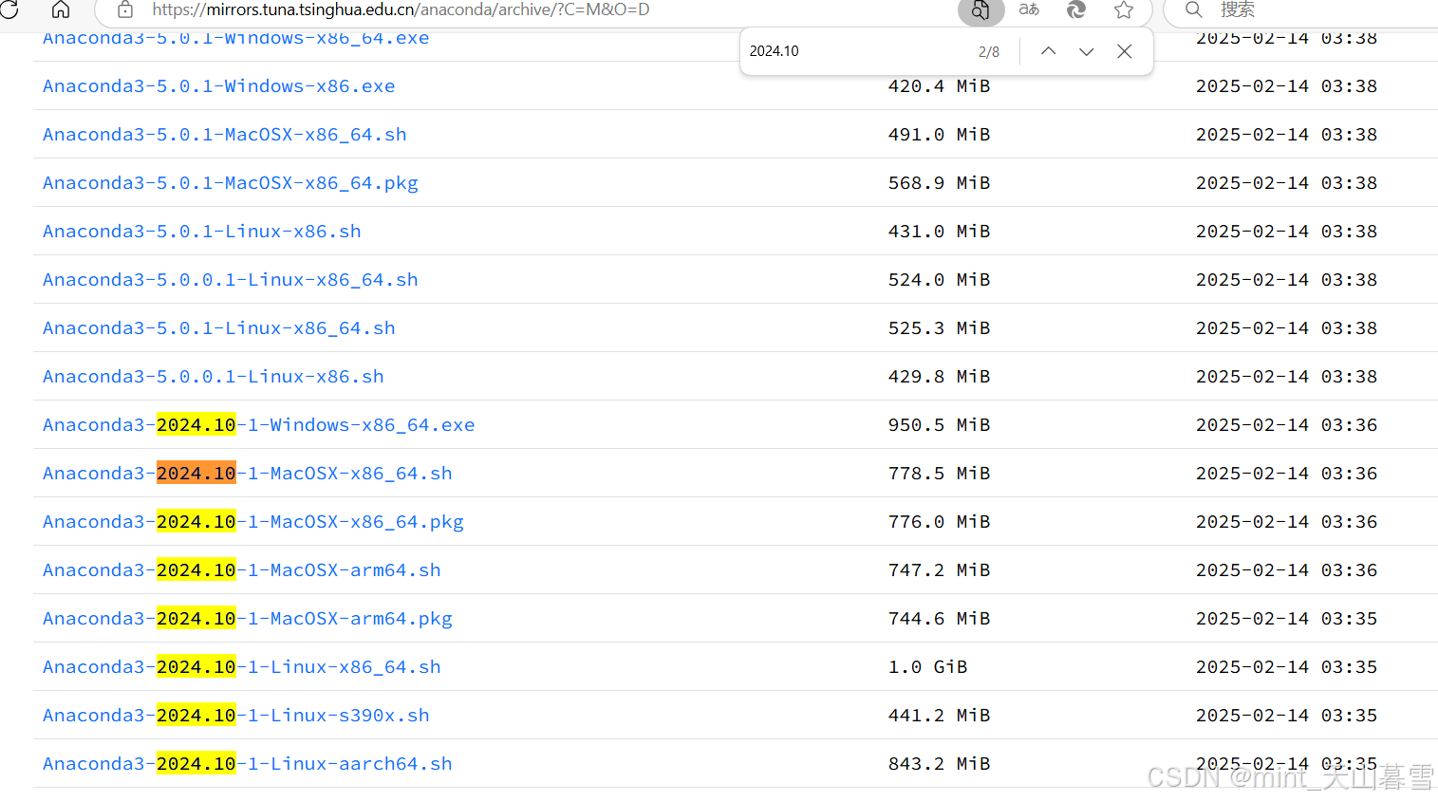Open Anaconda3-5.0.0.1-Linux-x86_64.sh link
The height and width of the screenshot is (802, 1438).
click(230, 280)
